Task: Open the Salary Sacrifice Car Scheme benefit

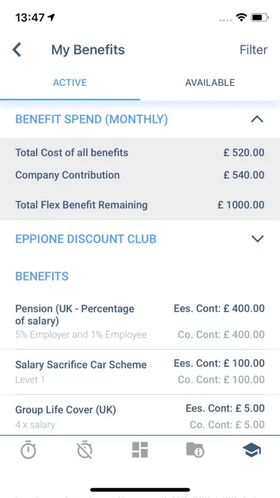Action: click(x=140, y=371)
